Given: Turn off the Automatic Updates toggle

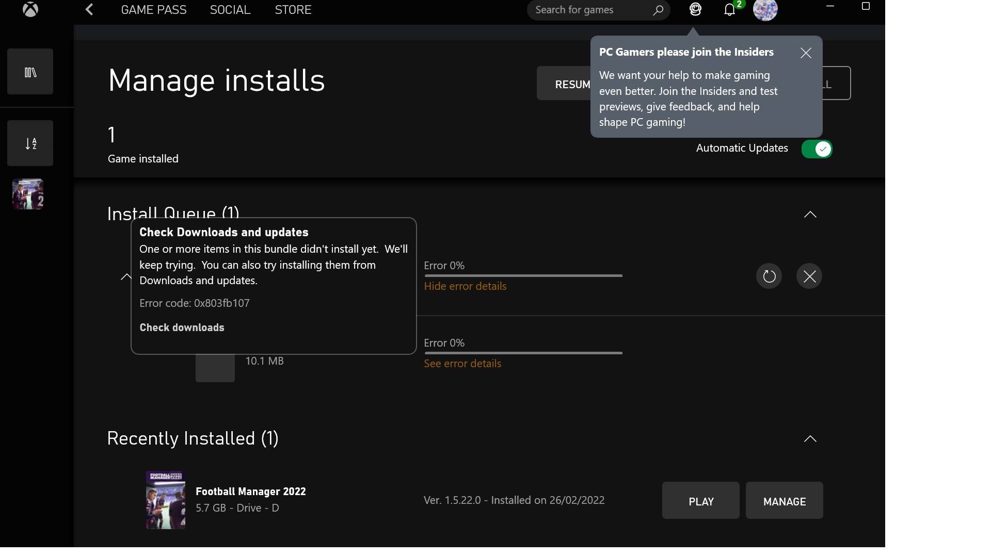Looking at the screenshot, I should point(817,149).
